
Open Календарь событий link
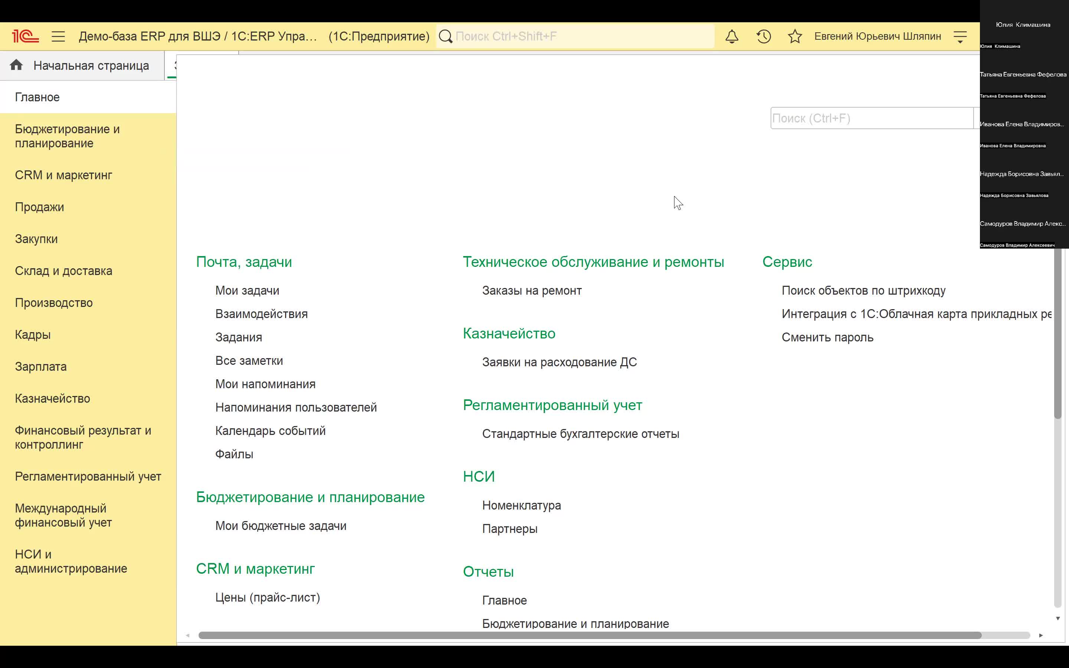(270, 431)
